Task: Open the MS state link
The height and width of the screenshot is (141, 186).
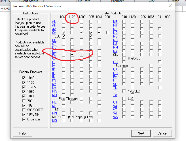Action: pos(115,22)
